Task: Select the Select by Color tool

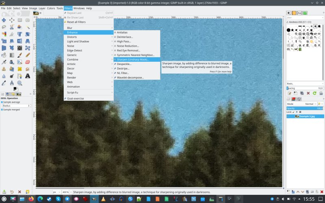Action: point(4,34)
